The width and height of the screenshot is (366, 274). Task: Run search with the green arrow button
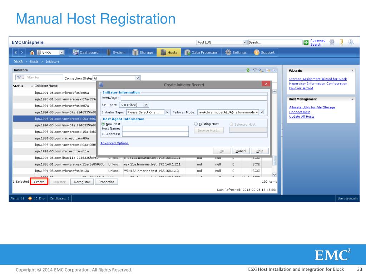306,42
